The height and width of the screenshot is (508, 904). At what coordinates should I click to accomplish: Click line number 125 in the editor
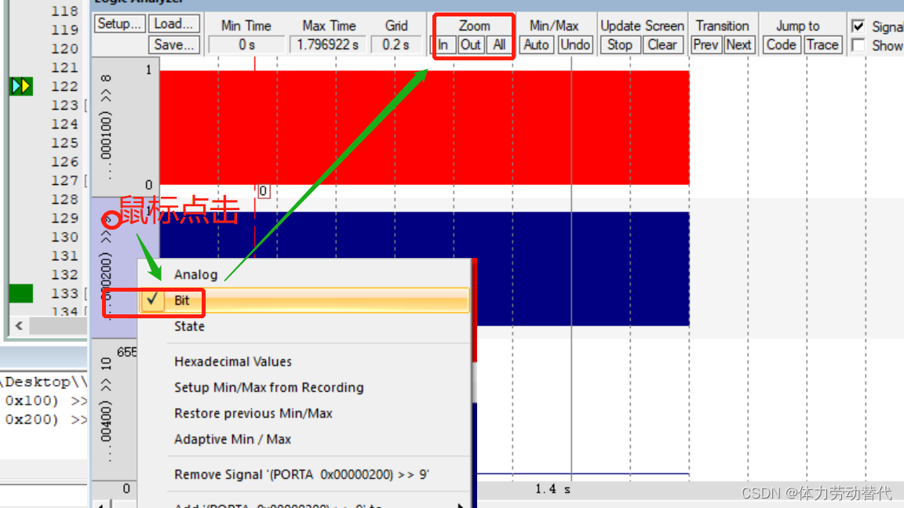64,143
